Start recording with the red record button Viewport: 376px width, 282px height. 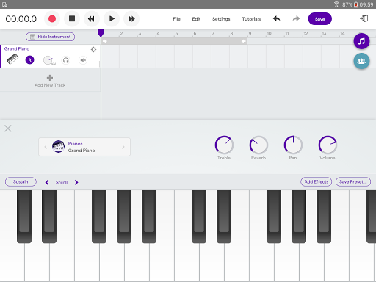(52, 19)
